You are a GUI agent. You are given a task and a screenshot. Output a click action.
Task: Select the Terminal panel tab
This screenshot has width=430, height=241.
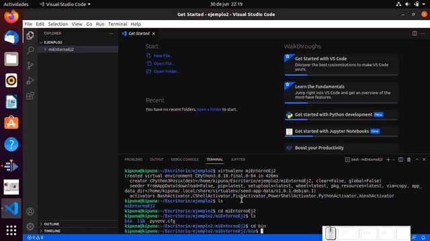[214, 159]
